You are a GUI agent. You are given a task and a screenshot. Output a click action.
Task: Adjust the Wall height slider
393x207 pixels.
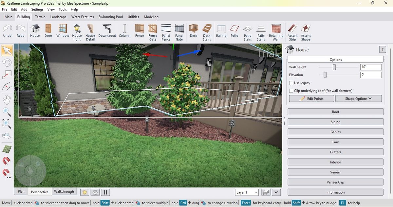tap(334, 67)
